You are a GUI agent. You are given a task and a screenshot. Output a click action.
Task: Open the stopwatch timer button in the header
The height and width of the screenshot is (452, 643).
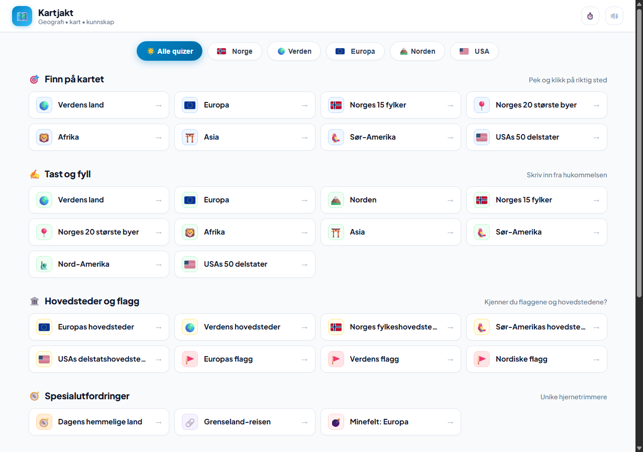[x=590, y=16]
